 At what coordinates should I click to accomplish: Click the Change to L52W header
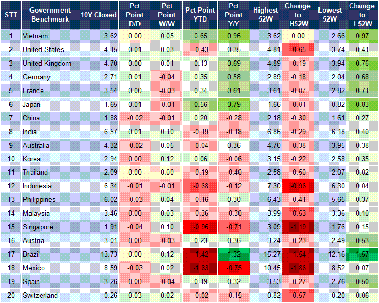pyautogui.click(x=361, y=15)
